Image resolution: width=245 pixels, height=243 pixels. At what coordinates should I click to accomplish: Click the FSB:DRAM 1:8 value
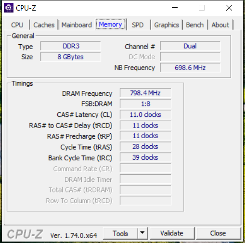tap(145, 104)
